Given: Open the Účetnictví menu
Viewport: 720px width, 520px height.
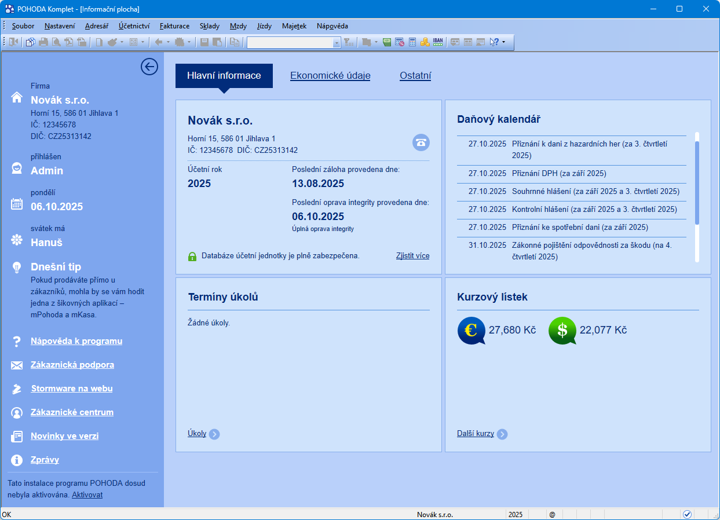Looking at the screenshot, I should pyautogui.click(x=134, y=26).
